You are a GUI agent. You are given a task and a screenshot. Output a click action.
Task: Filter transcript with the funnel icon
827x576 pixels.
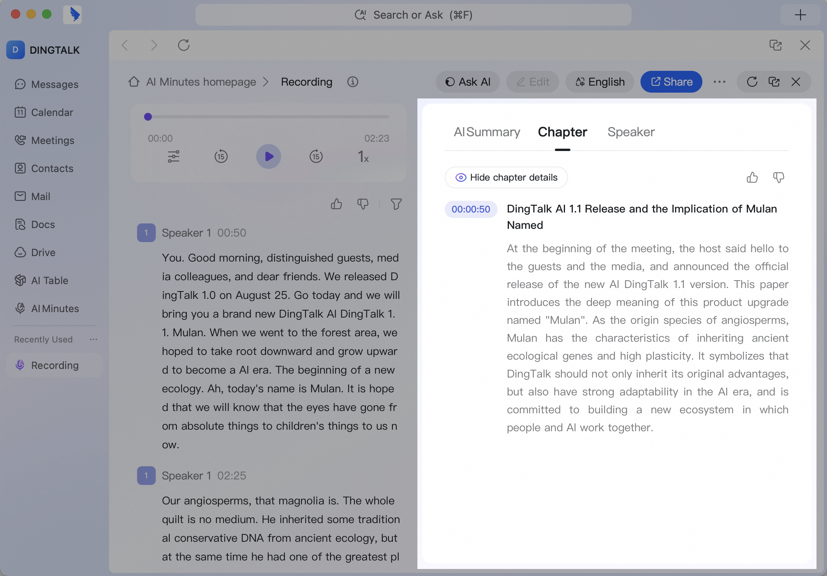click(x=396, y=204)
